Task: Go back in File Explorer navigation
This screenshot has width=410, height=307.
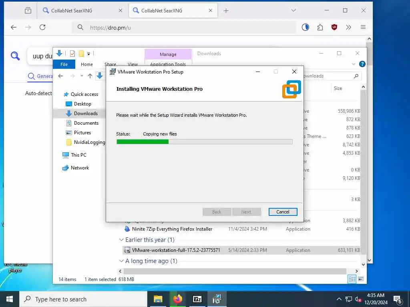Action: tap(61, 76)
